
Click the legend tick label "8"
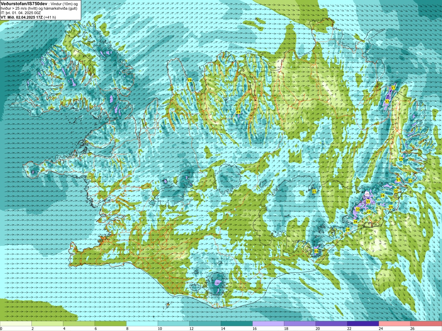(x=127, y=329)
